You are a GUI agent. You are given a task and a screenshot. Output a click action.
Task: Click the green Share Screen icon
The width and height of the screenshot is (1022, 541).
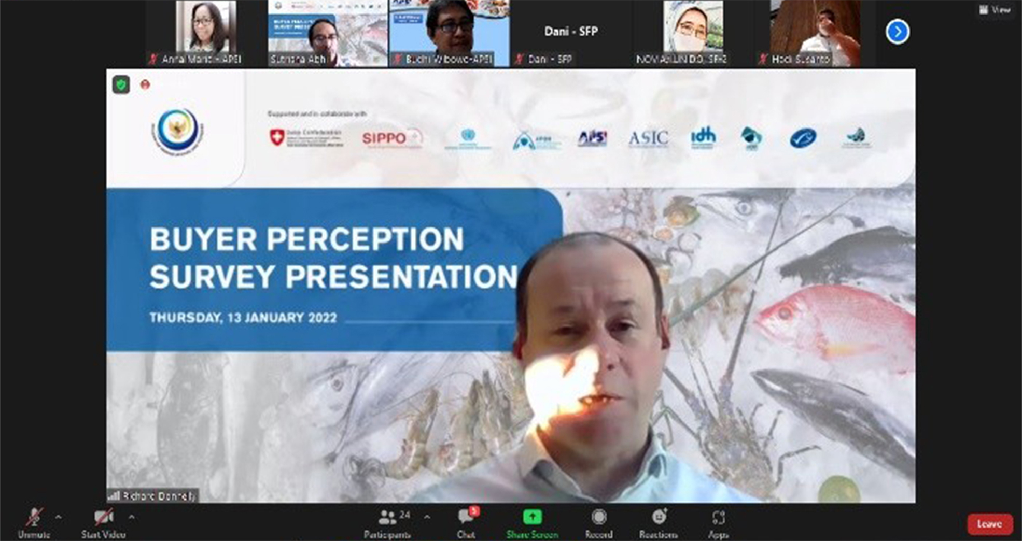pyautogui.click(x=532, y=517)
